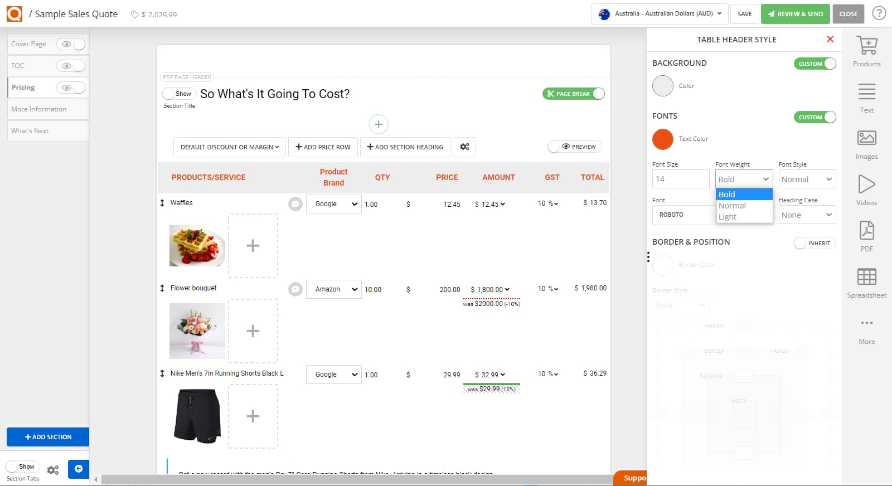Screen dimensions: 892x486
Task: Open the PDF insert icon
Action: 866,230
